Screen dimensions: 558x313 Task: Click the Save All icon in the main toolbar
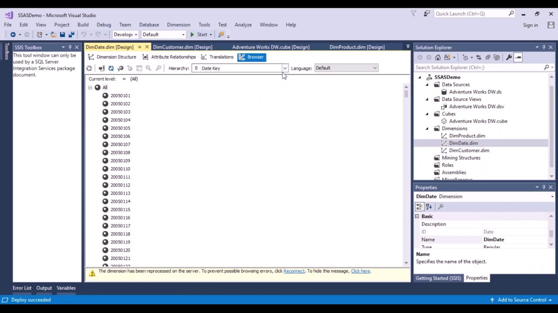tap(71, 35)
